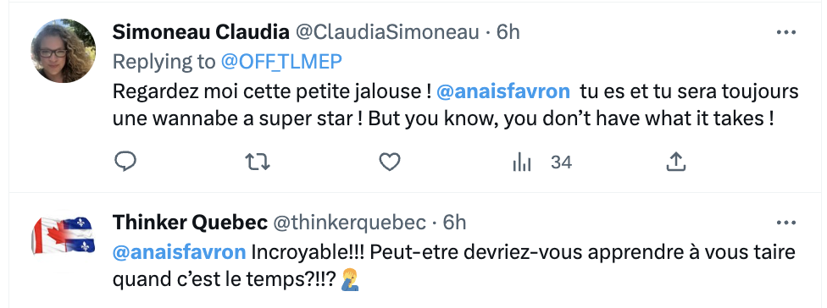Click the Thinker Quebec display name

[x=190, y=223]
